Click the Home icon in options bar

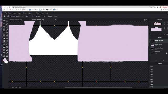click(4, 16)
